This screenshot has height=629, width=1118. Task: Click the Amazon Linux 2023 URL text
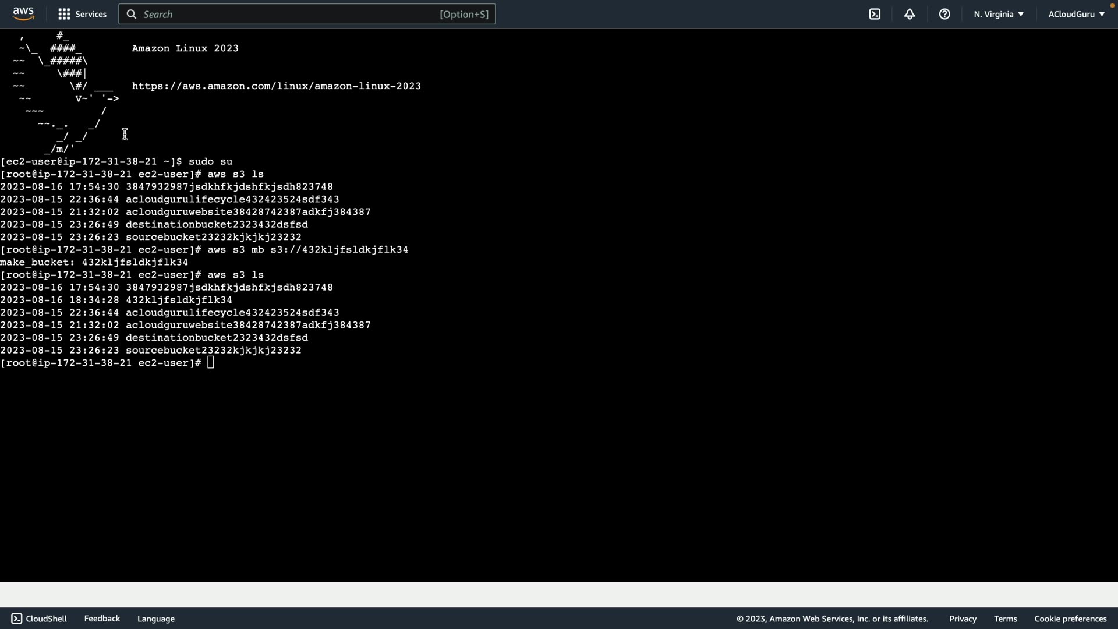276,86
